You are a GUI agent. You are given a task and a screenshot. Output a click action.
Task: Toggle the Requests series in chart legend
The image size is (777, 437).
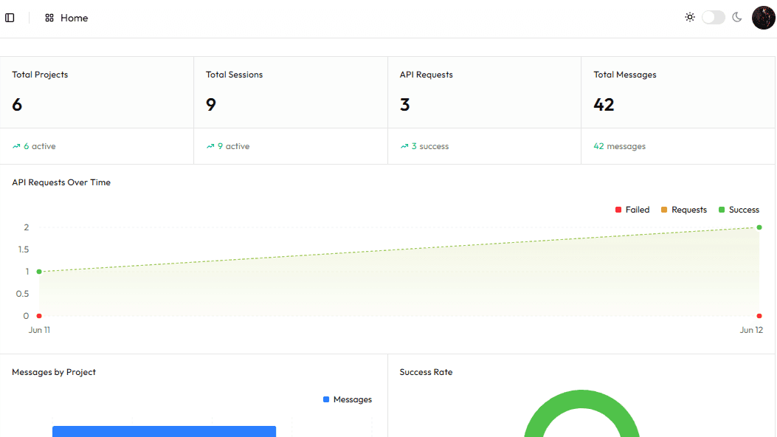[684, 210]
